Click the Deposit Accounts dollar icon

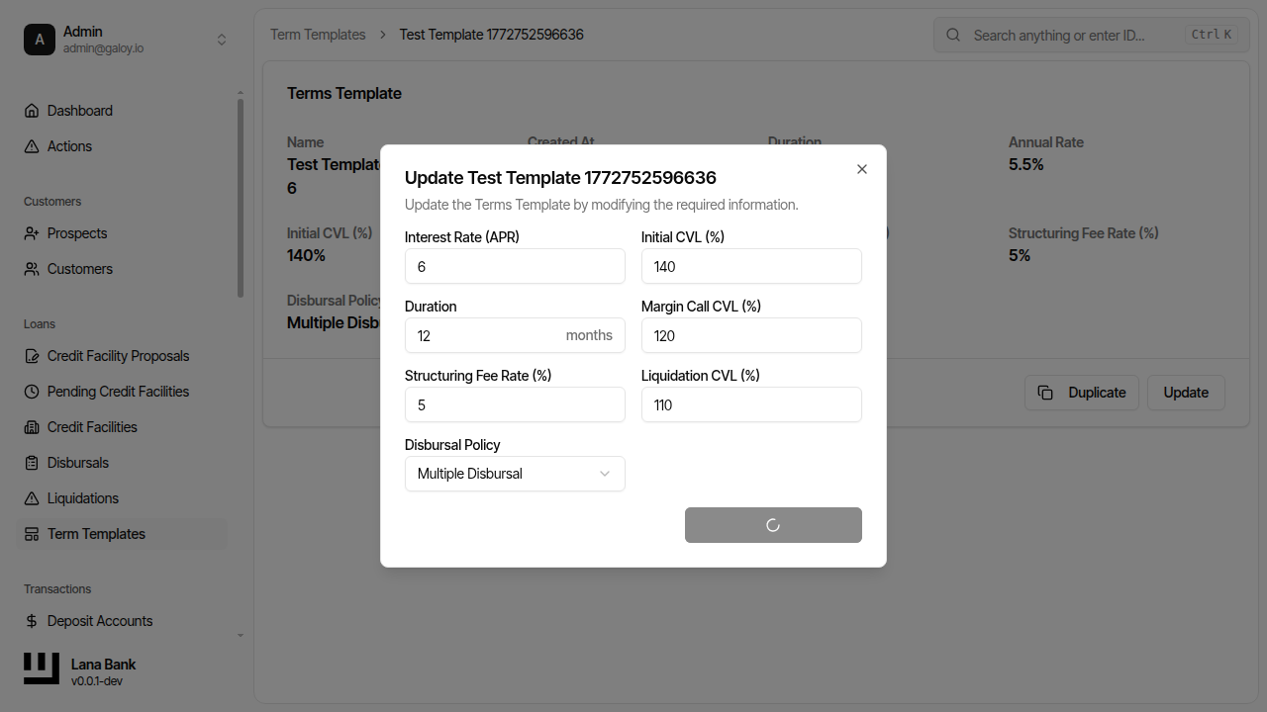pyautogui.click(x=32, y=621)
